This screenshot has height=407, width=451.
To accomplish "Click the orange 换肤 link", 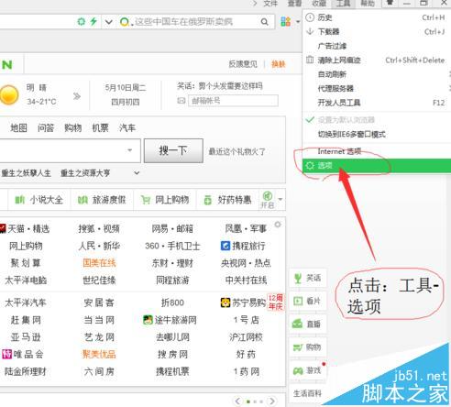I will (278, 64).
